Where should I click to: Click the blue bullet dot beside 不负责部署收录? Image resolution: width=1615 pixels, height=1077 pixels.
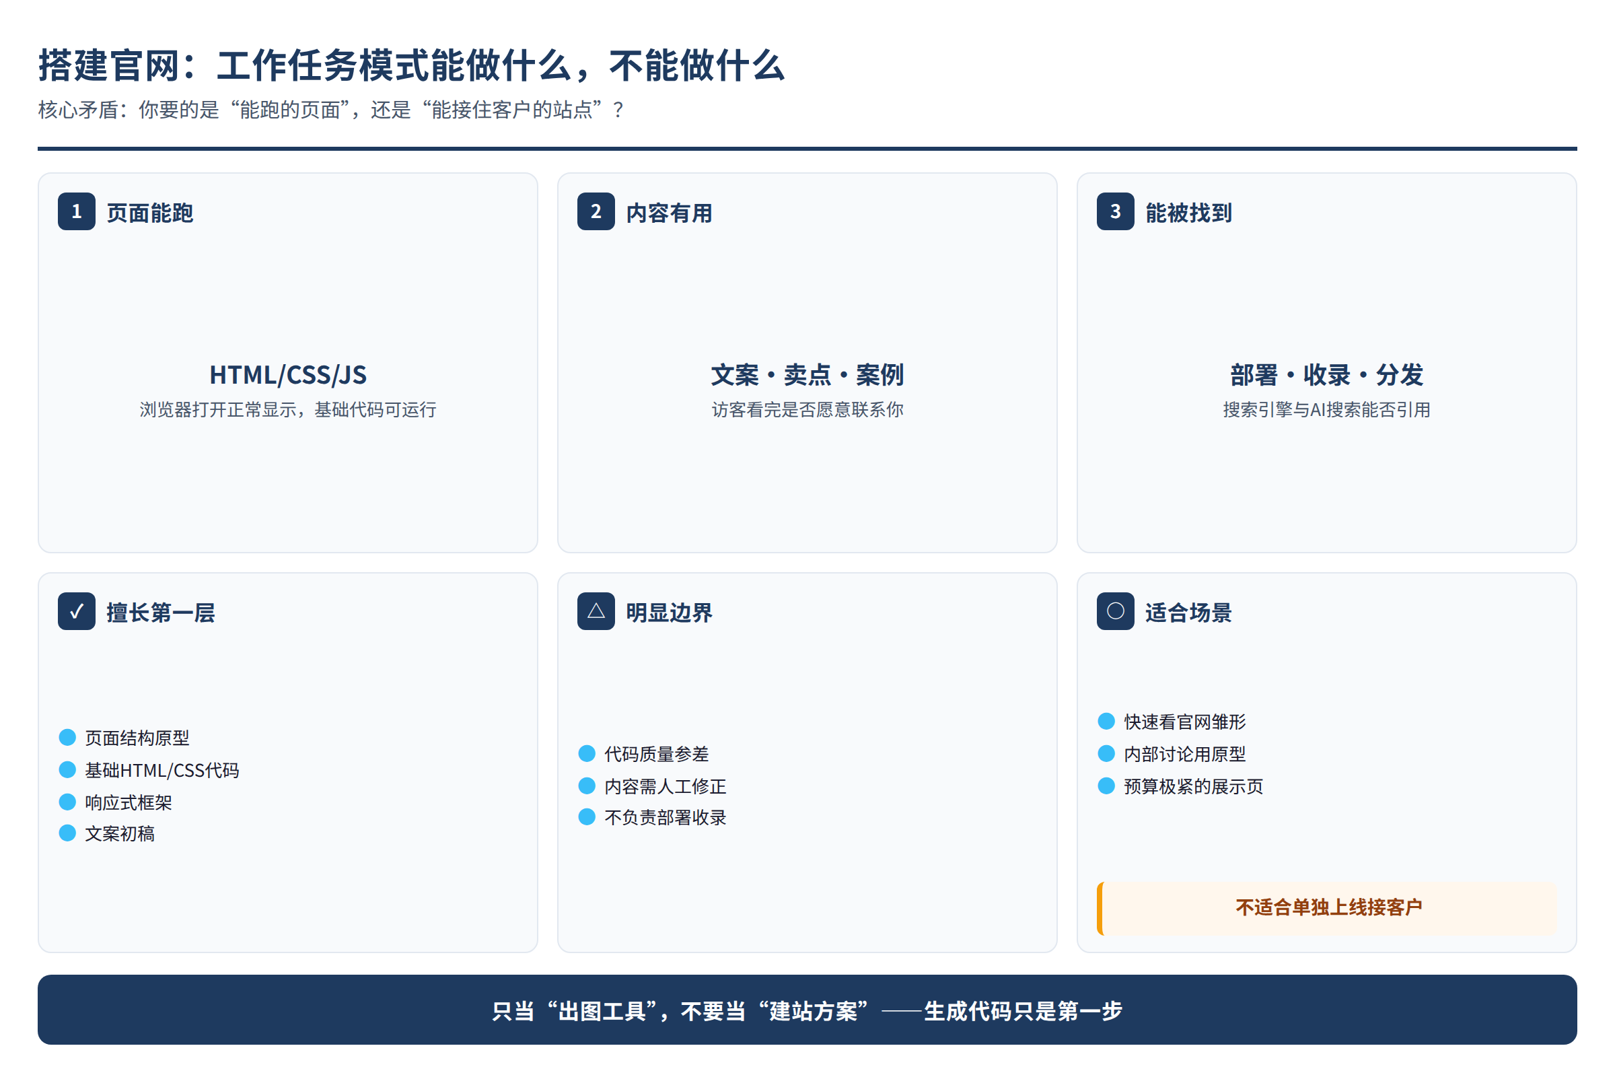587,817
